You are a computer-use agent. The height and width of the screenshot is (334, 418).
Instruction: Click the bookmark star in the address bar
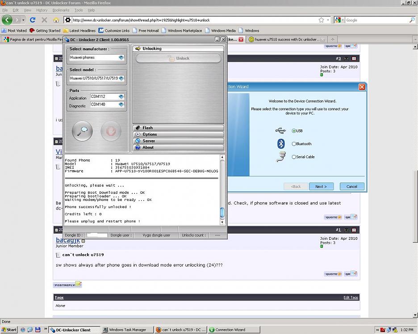coord(321,20)
